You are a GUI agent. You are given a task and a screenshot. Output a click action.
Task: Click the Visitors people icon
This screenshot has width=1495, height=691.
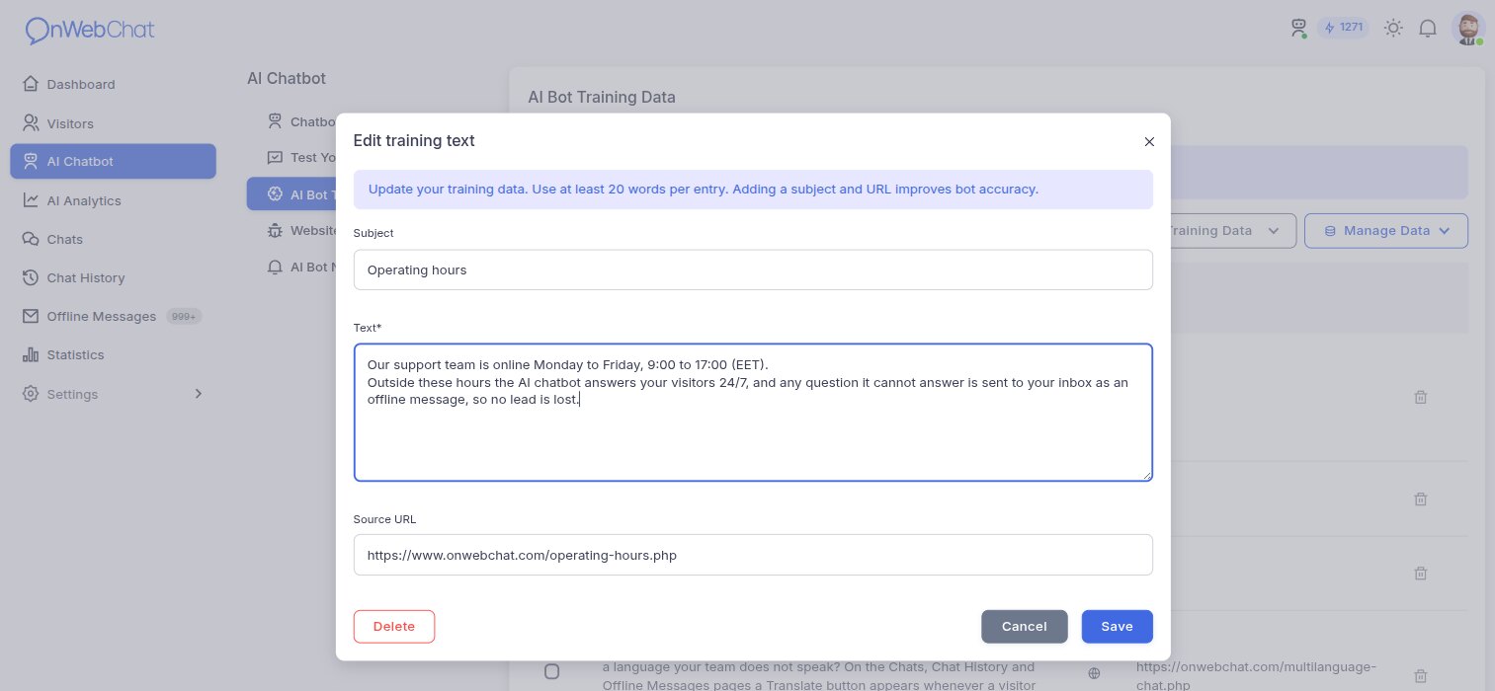pyautogui.click(x=31, y=123)
